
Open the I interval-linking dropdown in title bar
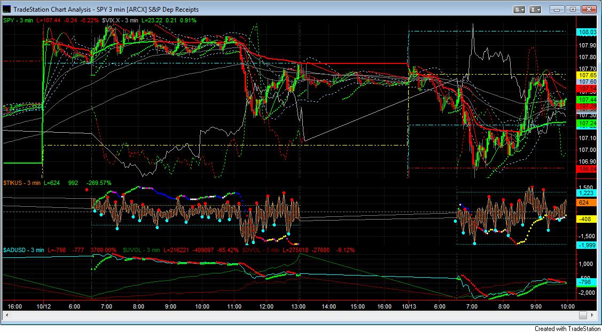point(536,9)
